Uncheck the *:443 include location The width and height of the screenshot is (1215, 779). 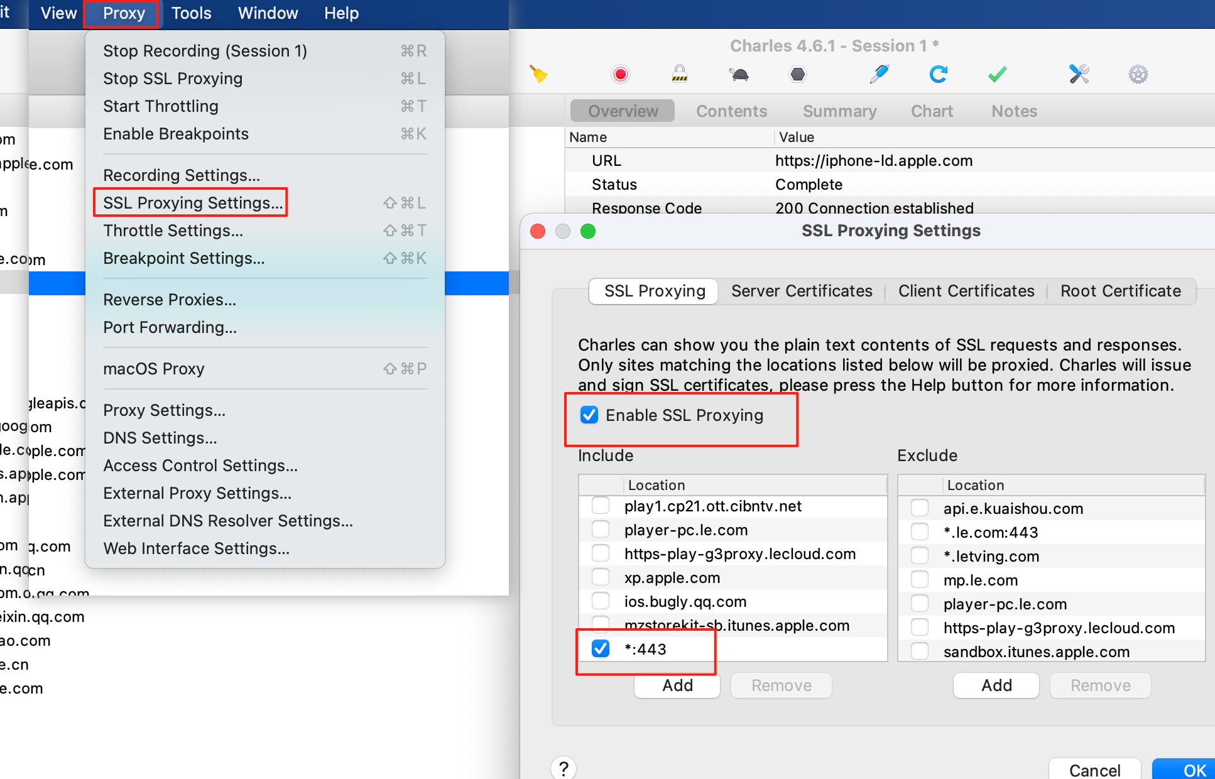[601, 648]
